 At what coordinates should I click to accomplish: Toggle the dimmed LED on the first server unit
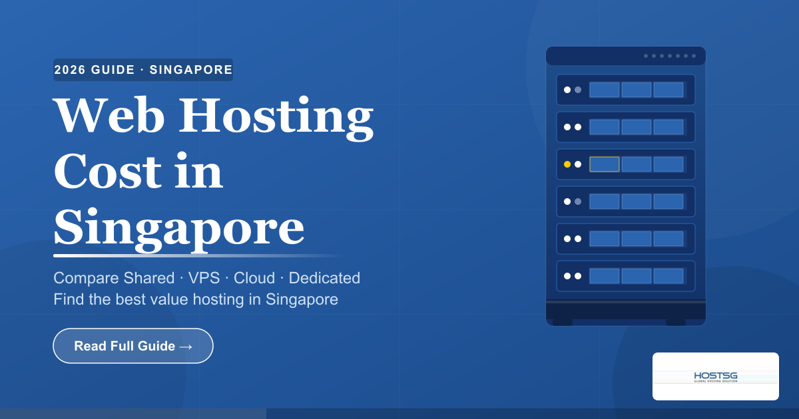[x=578, y=89]
